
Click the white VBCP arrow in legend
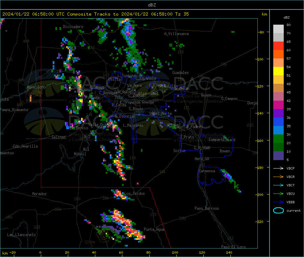[x=278, y=168]
